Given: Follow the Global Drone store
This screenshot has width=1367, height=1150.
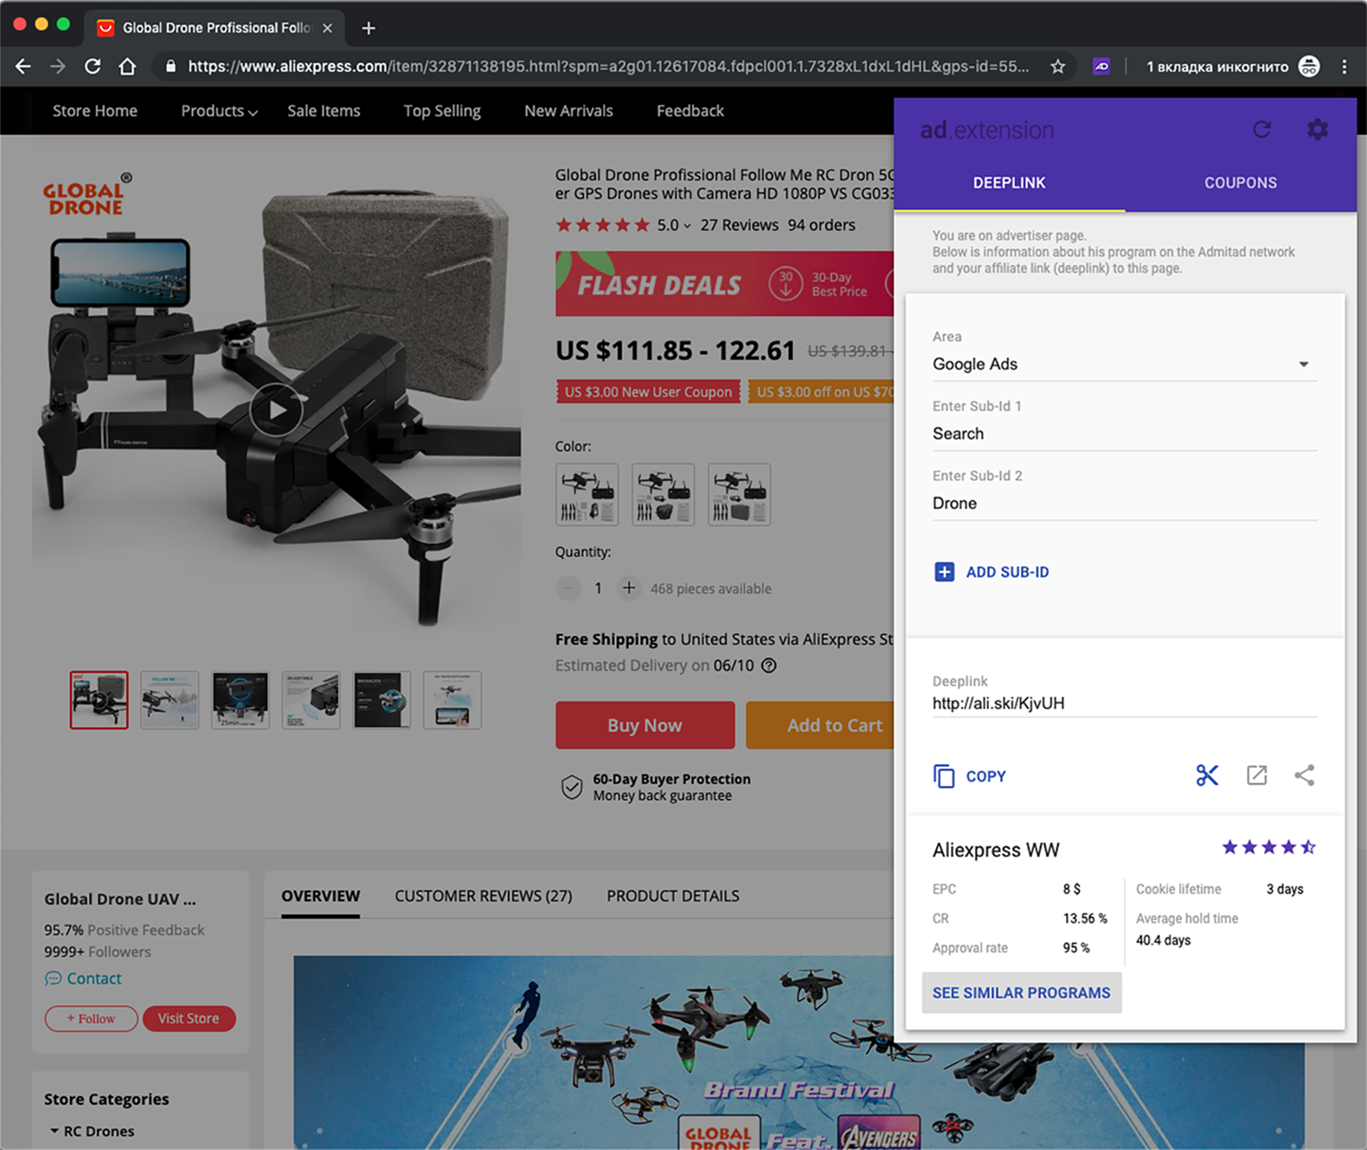Looking at the screenshot, I should [x=91, y=1018].
